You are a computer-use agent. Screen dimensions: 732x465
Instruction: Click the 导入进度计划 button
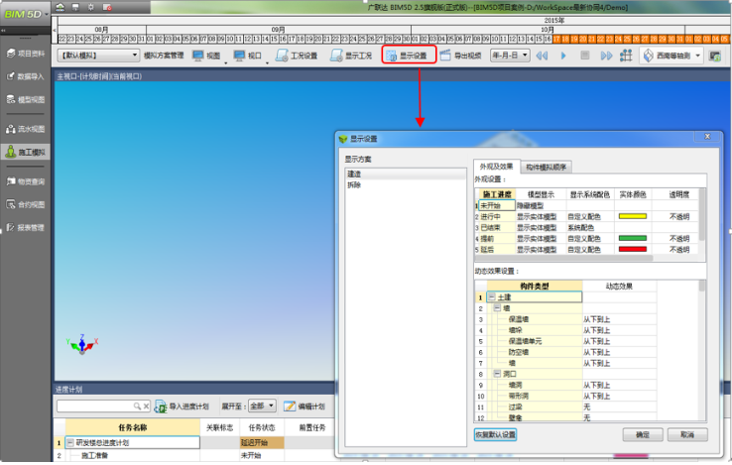tap(182, 407)
